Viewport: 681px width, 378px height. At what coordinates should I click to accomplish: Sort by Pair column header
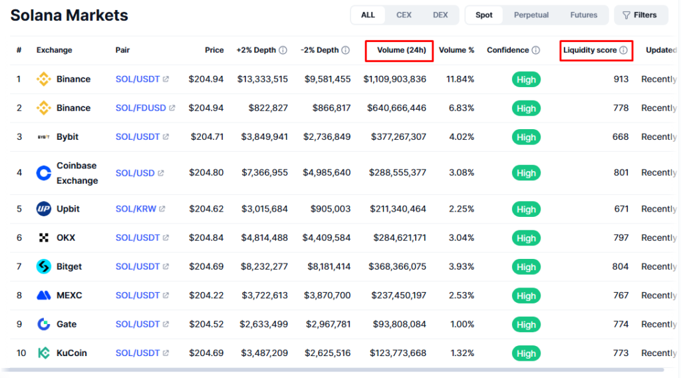122,50
